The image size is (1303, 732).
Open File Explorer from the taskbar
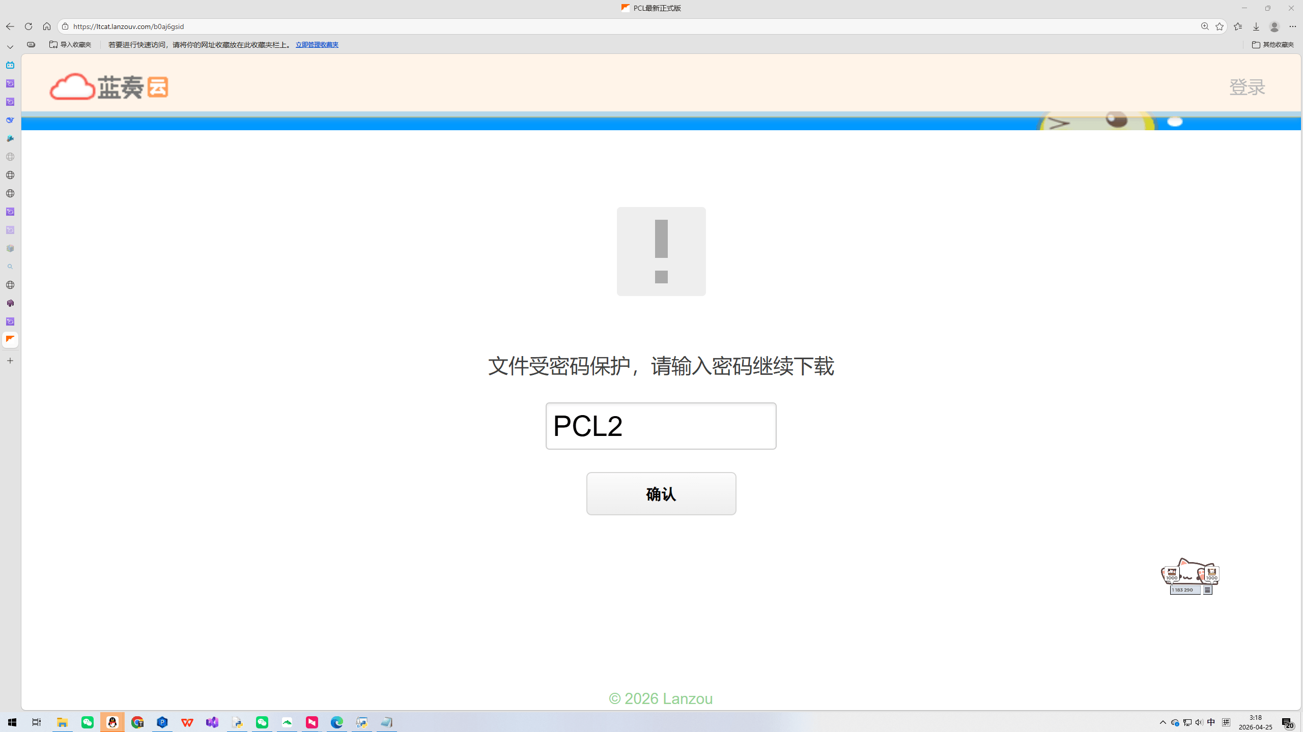pyautogui.click(x=62, y=722)
